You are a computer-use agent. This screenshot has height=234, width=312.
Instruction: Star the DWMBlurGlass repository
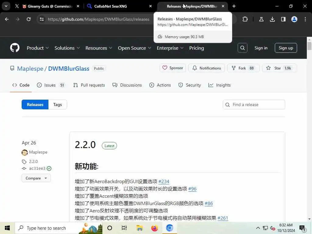tap(279, 68)
